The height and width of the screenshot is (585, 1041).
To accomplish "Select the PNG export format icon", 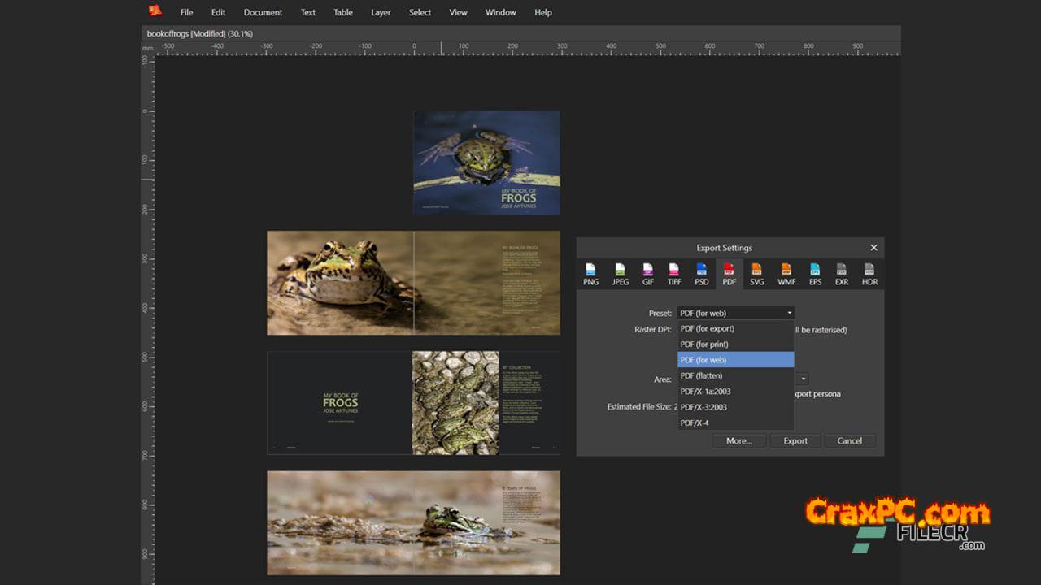I will click(x=590, y=274).
